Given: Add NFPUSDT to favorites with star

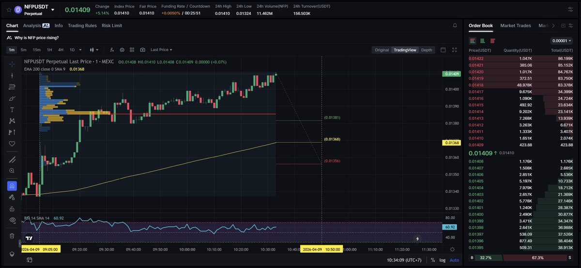Looking at the screenshot, I should point(9,9).
